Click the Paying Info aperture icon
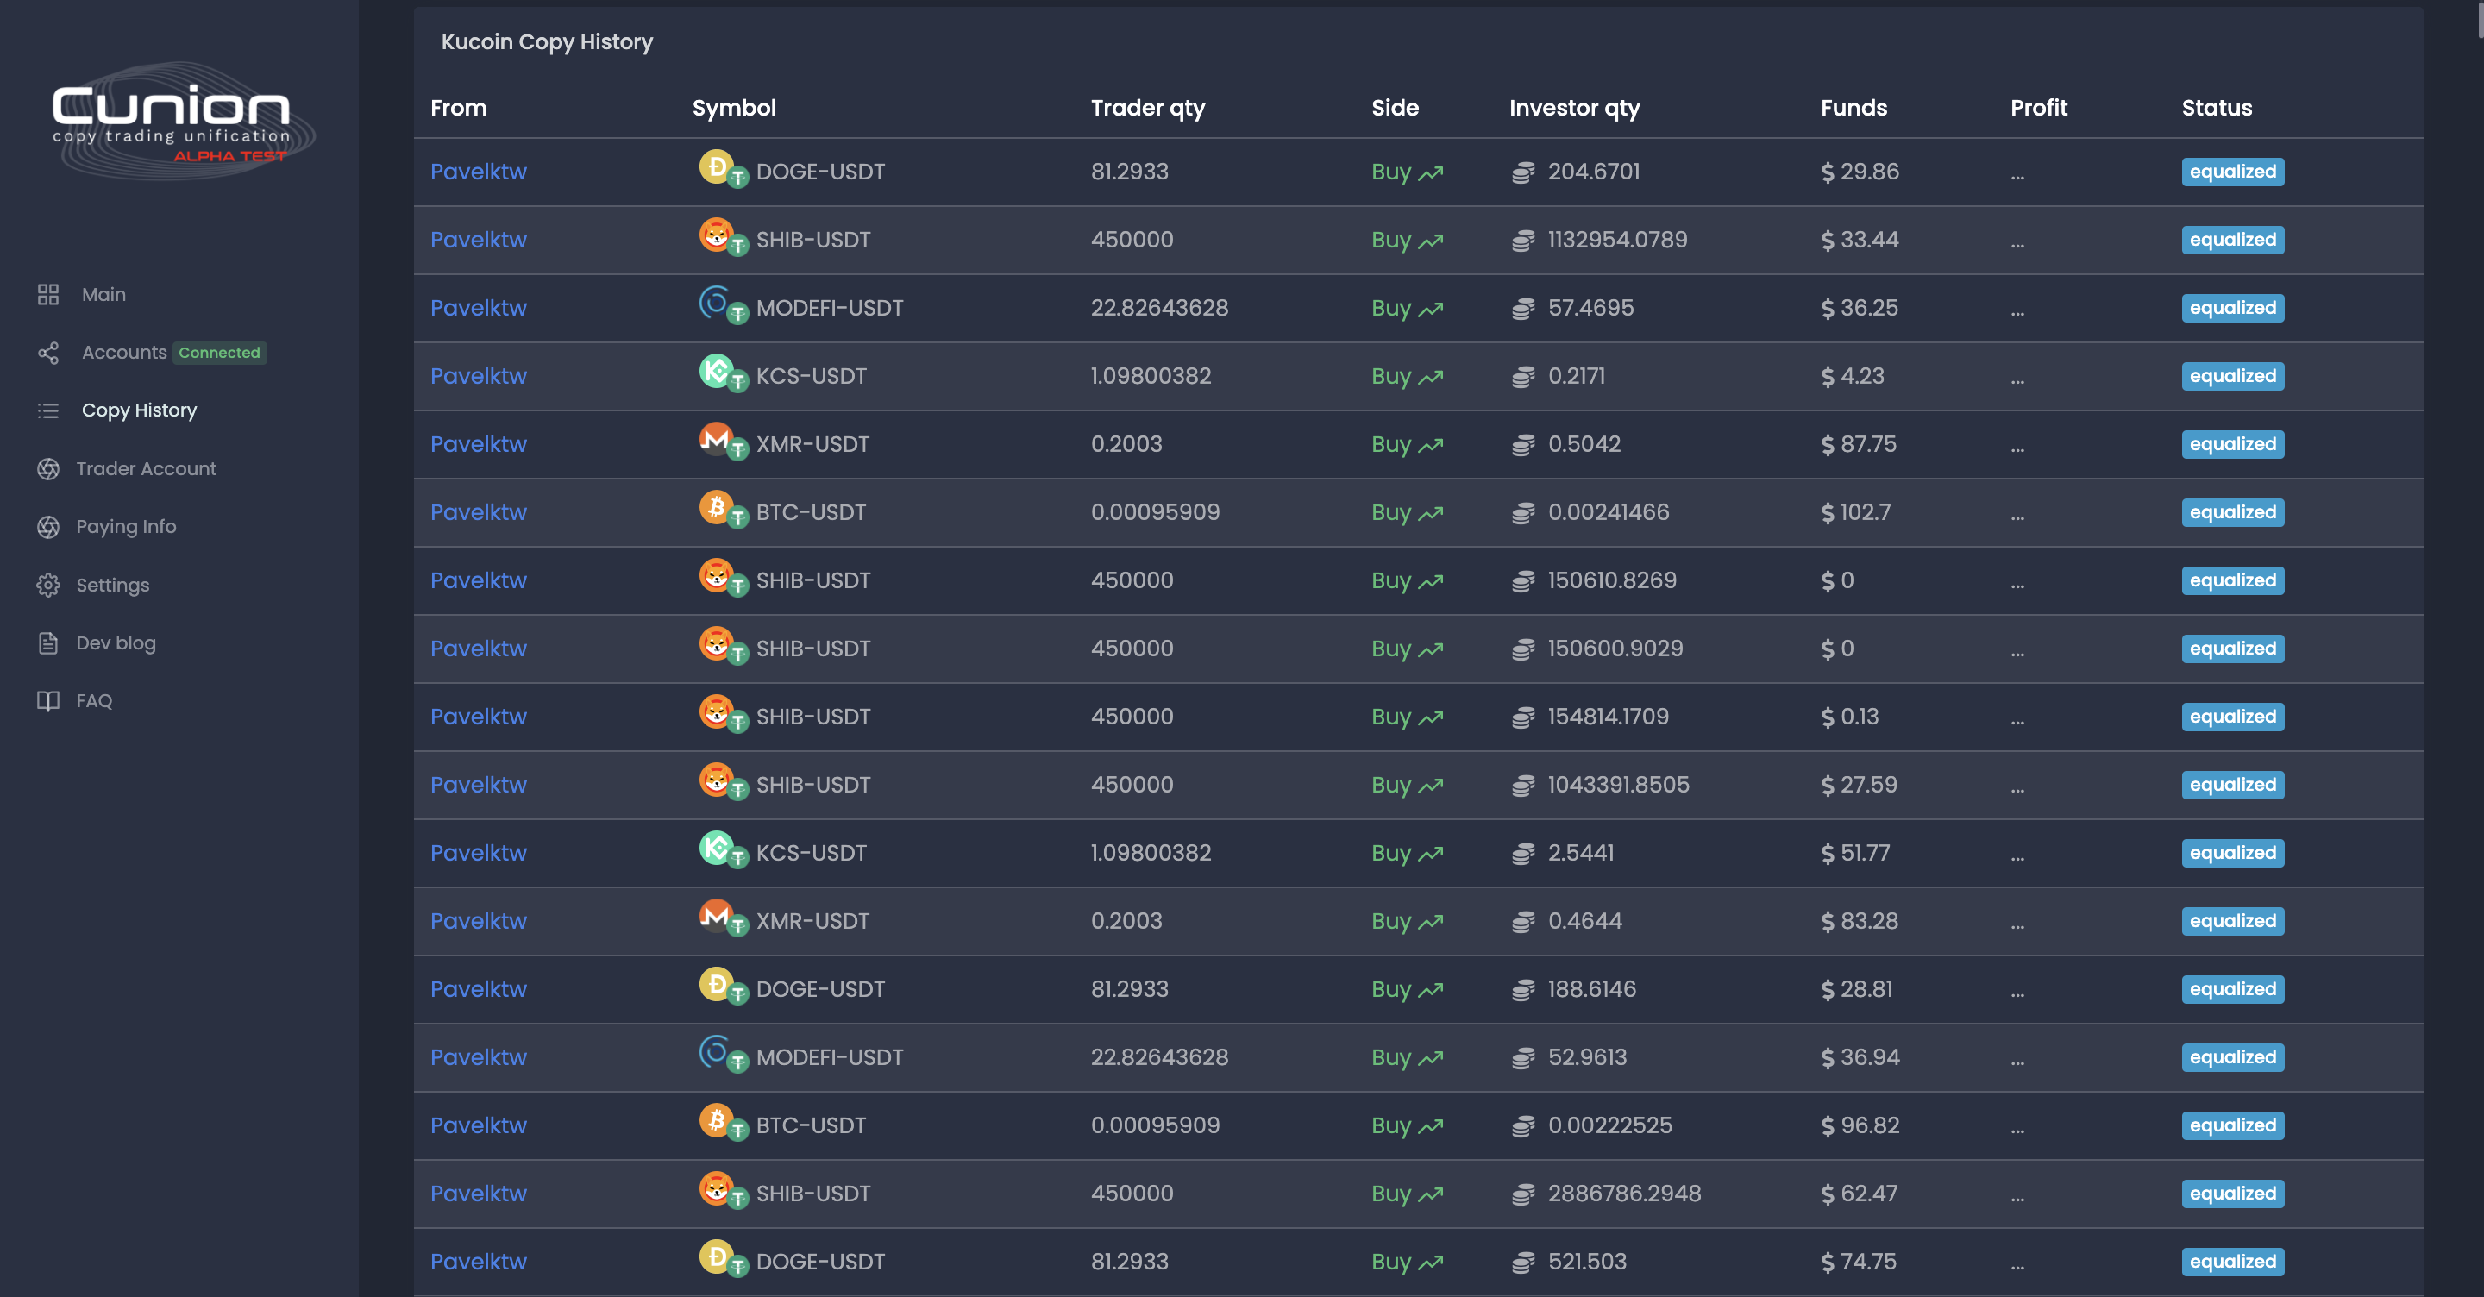This screenshot has height=1297, width=2484. coord(48,527)
